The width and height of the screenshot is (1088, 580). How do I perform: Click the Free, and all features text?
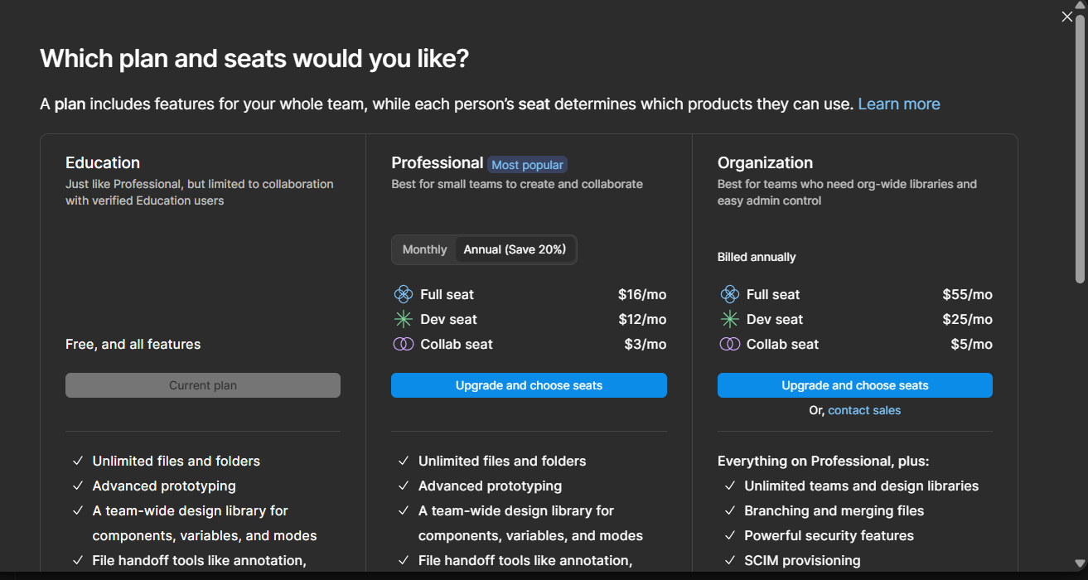(x=133, y=344)
